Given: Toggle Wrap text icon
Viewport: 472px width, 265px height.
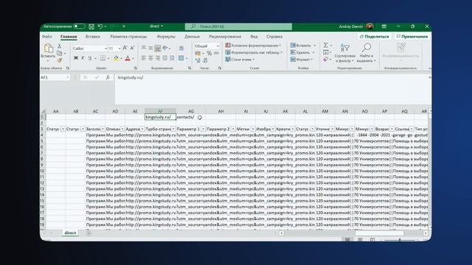Looking at the screenshot, I should [x=181, y=48].
